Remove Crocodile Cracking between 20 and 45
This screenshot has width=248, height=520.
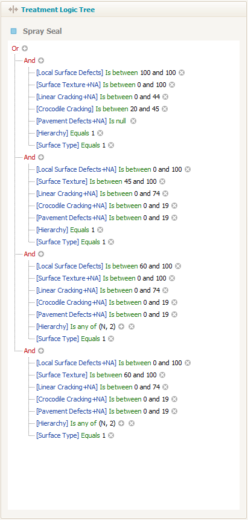tap(165, 109)
